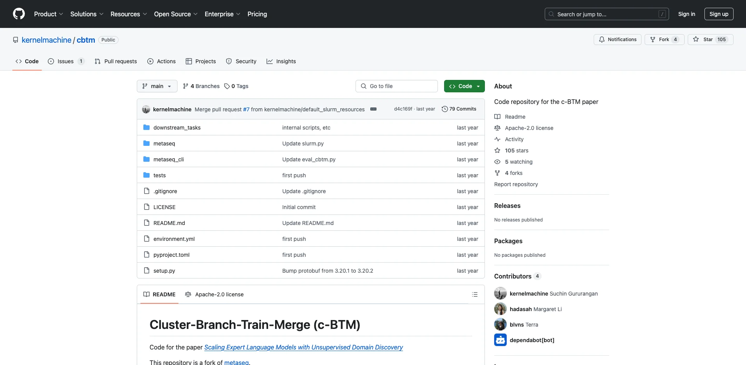Open the pyproject.toml file
This screenshot has height=365, width=746.
(171, 255)
